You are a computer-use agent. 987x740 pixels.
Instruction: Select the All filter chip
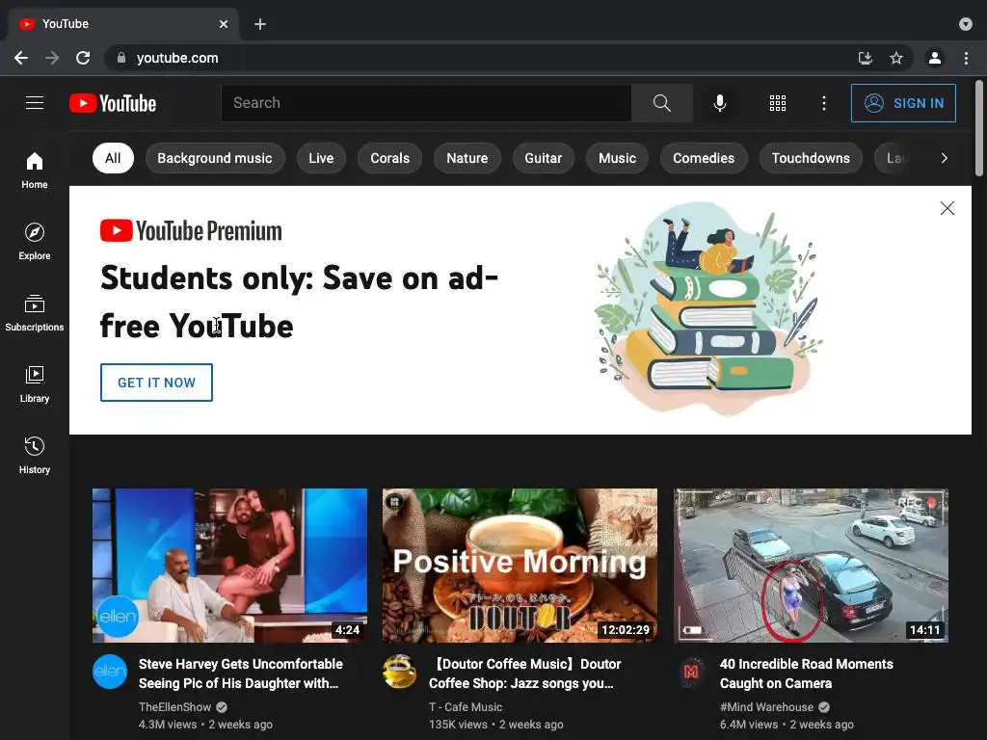point(113,158)
